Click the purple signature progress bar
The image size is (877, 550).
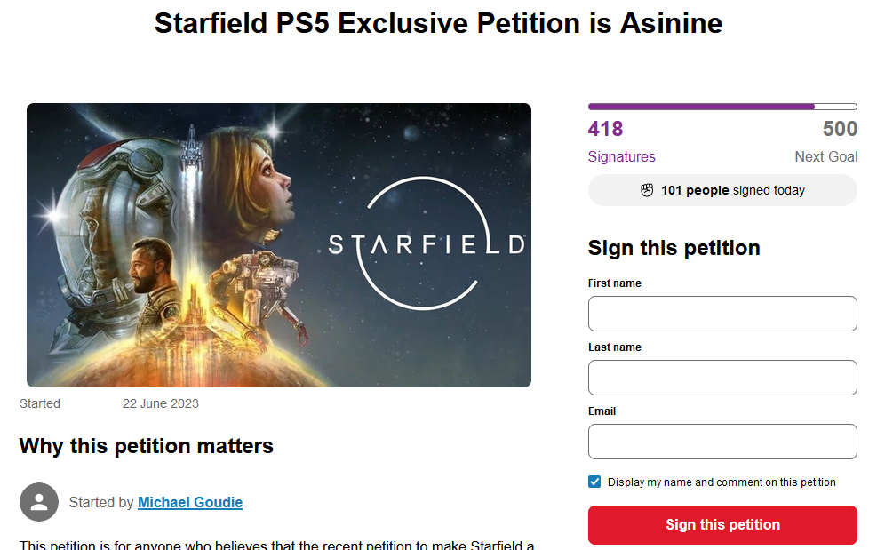tap(722, 107)
